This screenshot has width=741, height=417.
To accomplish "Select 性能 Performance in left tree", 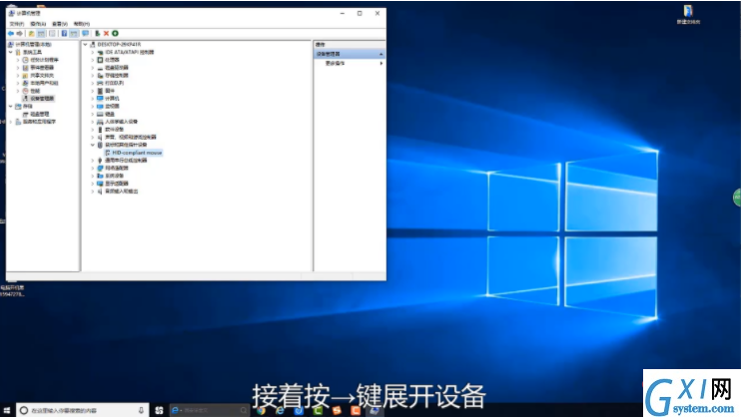I will click(35, 91).
